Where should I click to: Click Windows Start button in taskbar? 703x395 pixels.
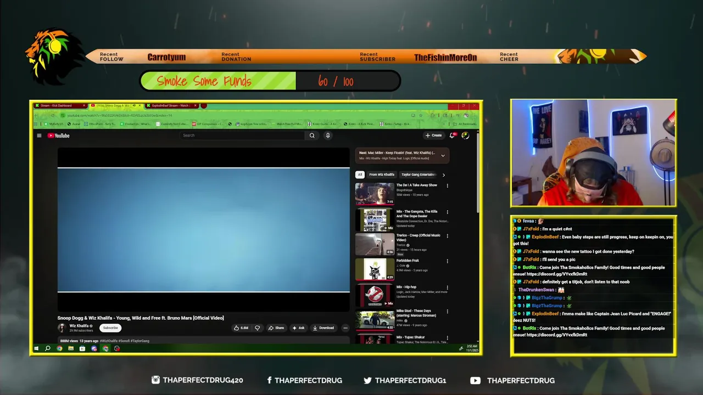click(37, 348)
